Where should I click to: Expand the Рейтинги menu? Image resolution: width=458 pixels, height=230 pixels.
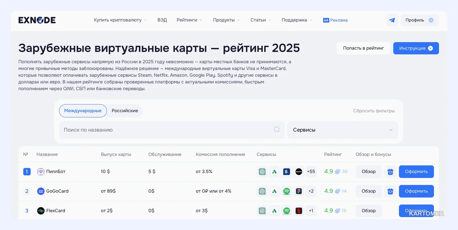click(x=189, y=20)
